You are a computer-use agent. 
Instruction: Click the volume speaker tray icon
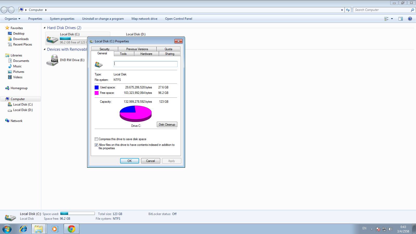(390, 229)
